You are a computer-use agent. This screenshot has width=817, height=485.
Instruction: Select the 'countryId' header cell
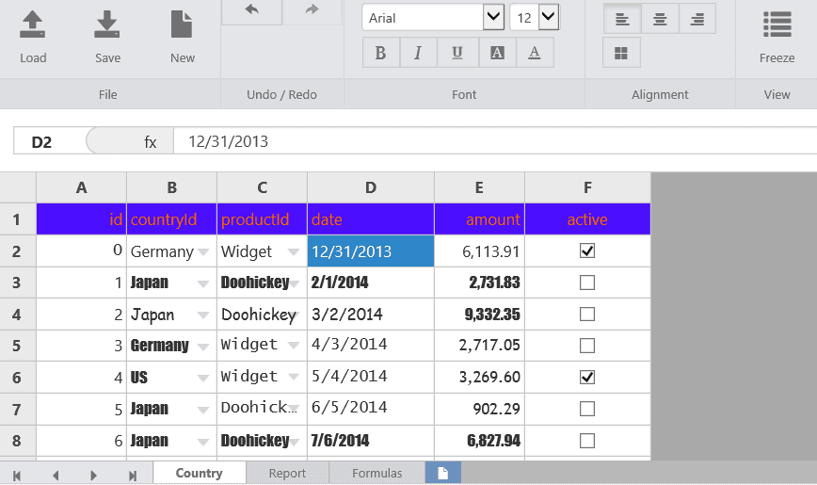coord(171,219)
